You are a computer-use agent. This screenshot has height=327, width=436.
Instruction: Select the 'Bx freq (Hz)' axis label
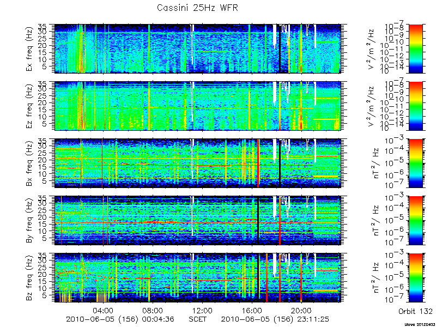[29, 163]
